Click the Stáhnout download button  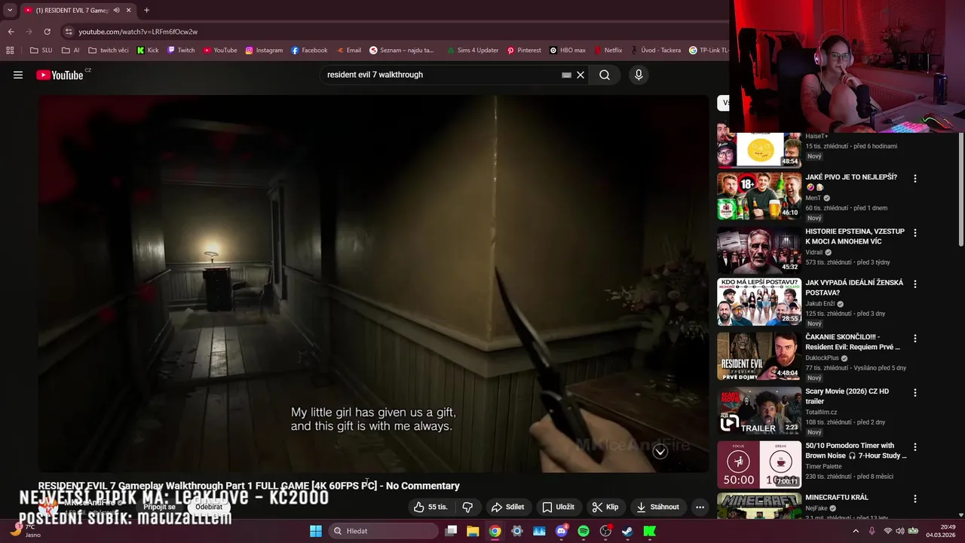[658, 507]
